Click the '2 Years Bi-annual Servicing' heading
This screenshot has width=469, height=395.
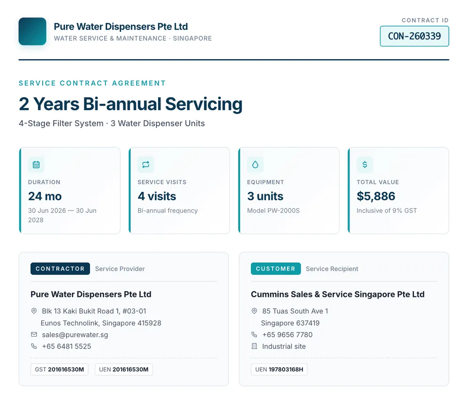pyautogui.click(x=130, y=104)
